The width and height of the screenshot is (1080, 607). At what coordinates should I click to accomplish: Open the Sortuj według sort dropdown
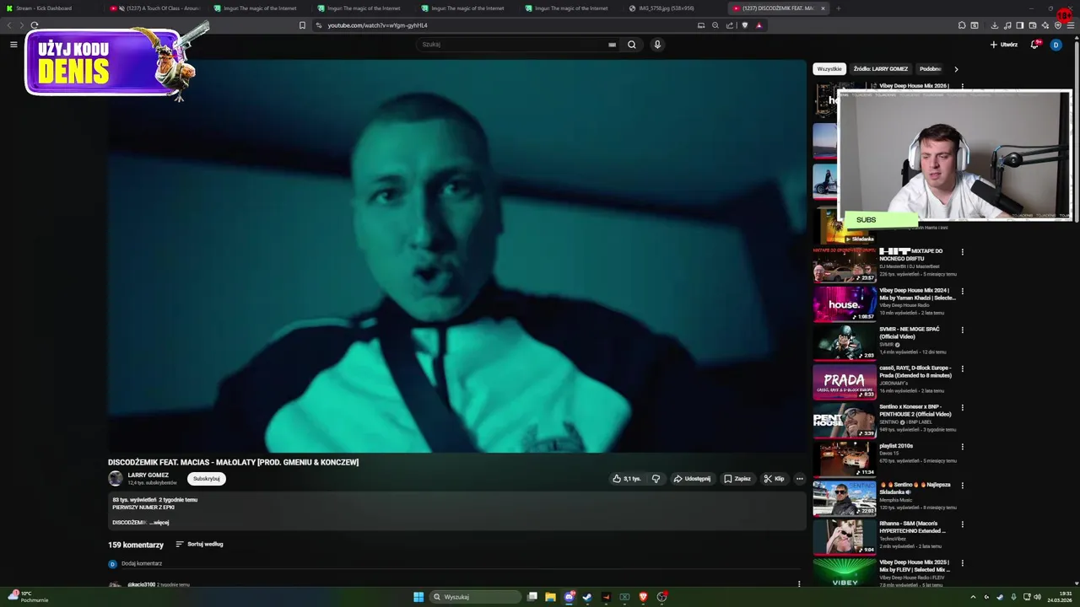click(199, 545)
